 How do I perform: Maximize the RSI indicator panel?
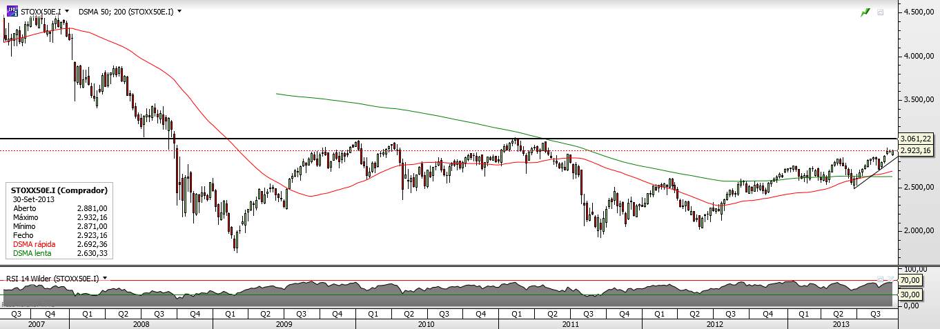pyautogui.click(x=881, y=279)
